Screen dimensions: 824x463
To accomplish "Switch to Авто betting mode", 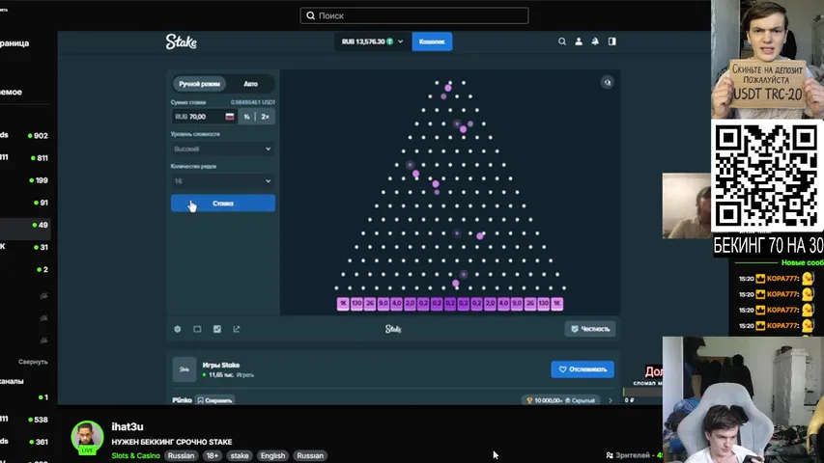I will (250, 84).
